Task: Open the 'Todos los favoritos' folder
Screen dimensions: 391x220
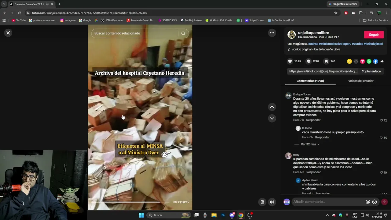Action: coord(375,20)
